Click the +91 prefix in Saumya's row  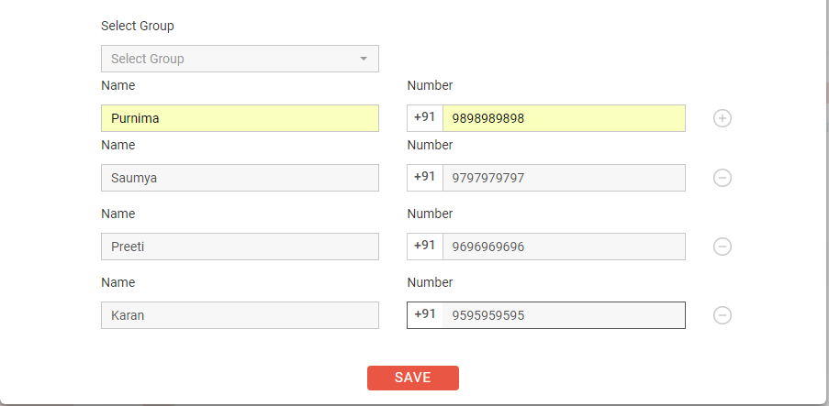tap(424, 178)
